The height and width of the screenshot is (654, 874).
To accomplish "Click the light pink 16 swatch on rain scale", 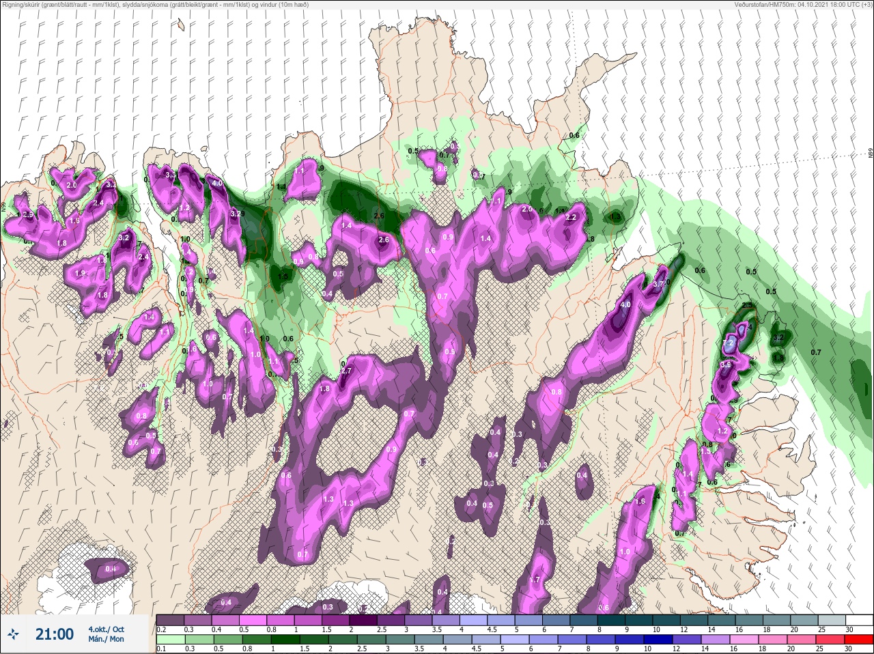I will [744, 640].
